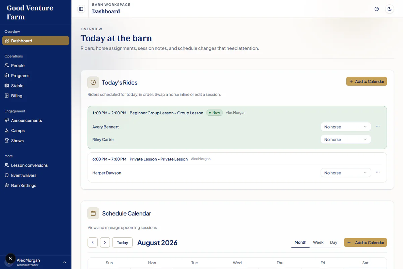Click the Event waivers shield icon
Image resolution: width=403 pixels, height=269 pixels.
tap(7, 176)
